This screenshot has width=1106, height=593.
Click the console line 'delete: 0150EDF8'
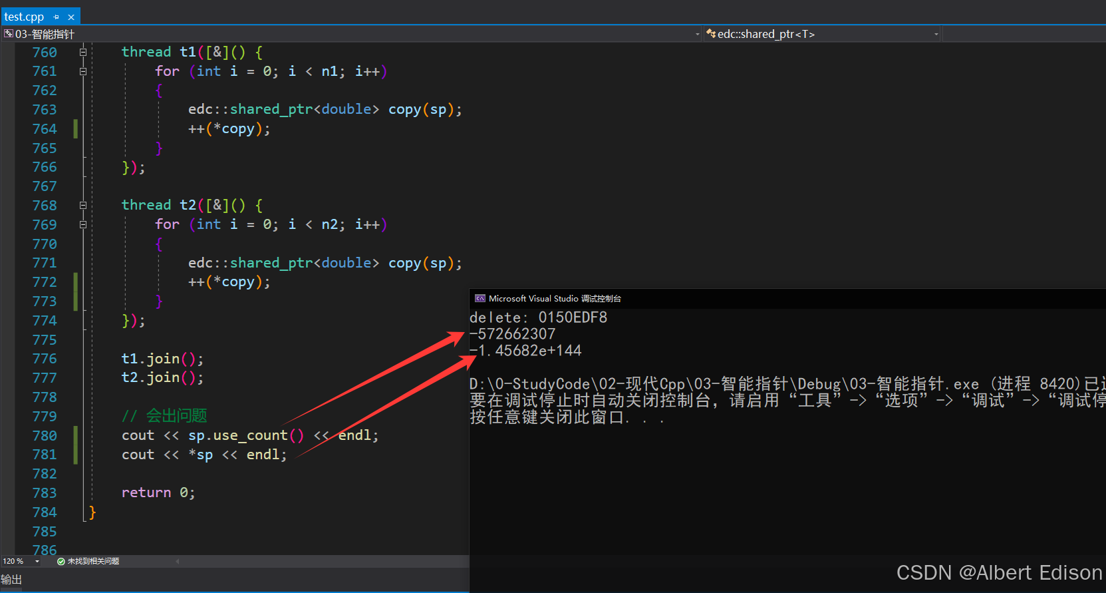(538, 317)
